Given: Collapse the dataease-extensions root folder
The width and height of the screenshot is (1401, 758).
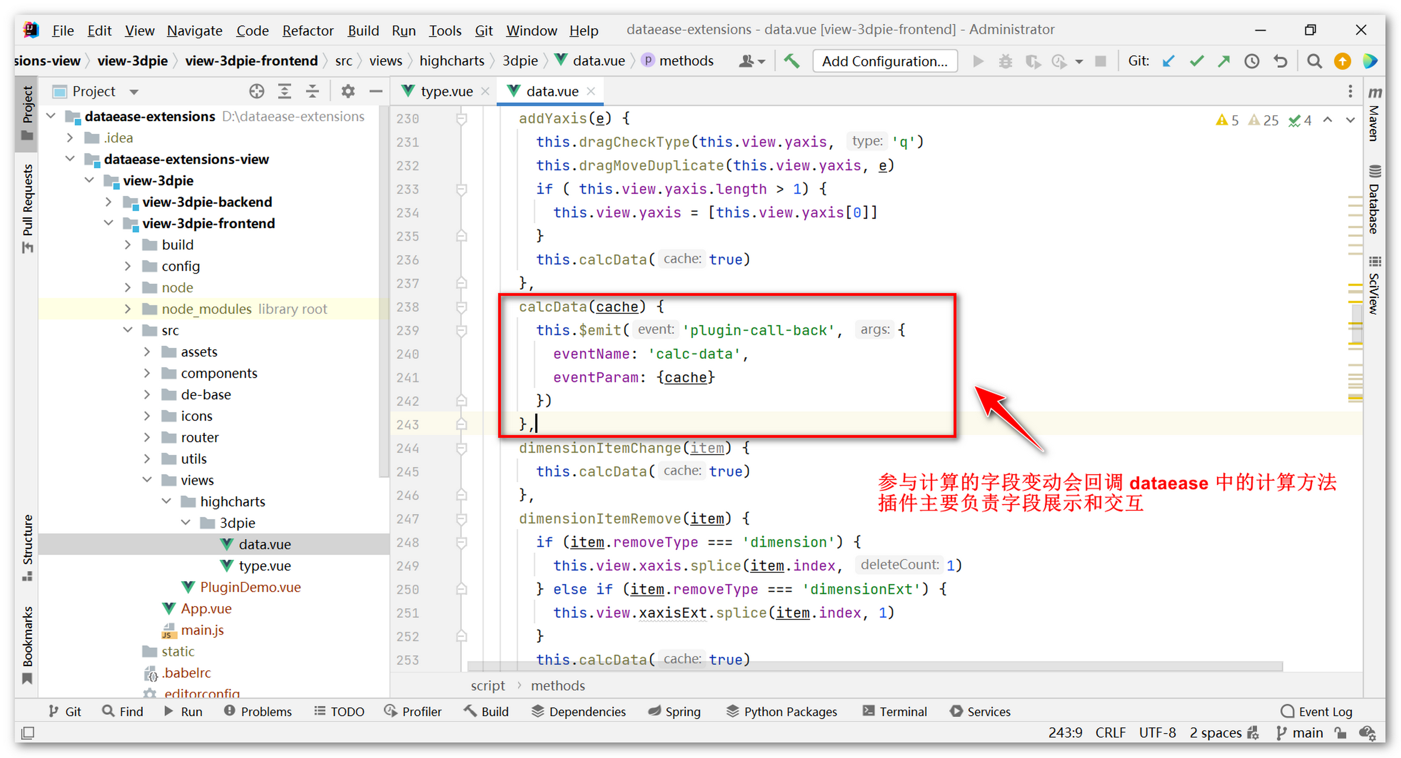Looking at the screenshot, I should pyautogui.click(x=51, y=116).
